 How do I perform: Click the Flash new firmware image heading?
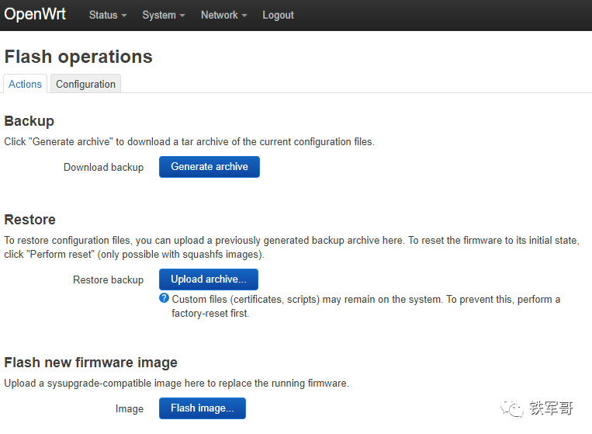91,363
